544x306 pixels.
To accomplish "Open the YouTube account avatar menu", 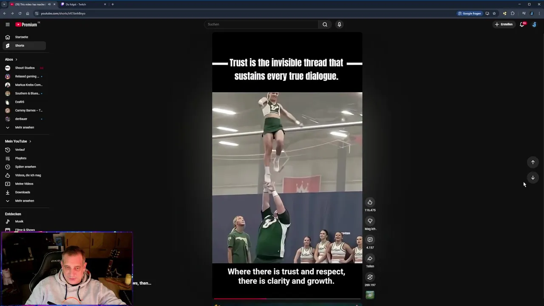I will click(x=534, y=24).
